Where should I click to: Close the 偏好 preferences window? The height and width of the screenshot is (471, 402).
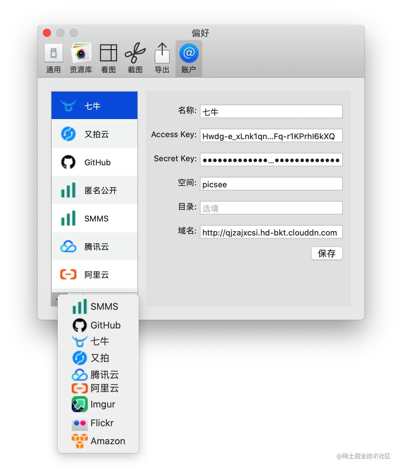[x=47, y=33]
